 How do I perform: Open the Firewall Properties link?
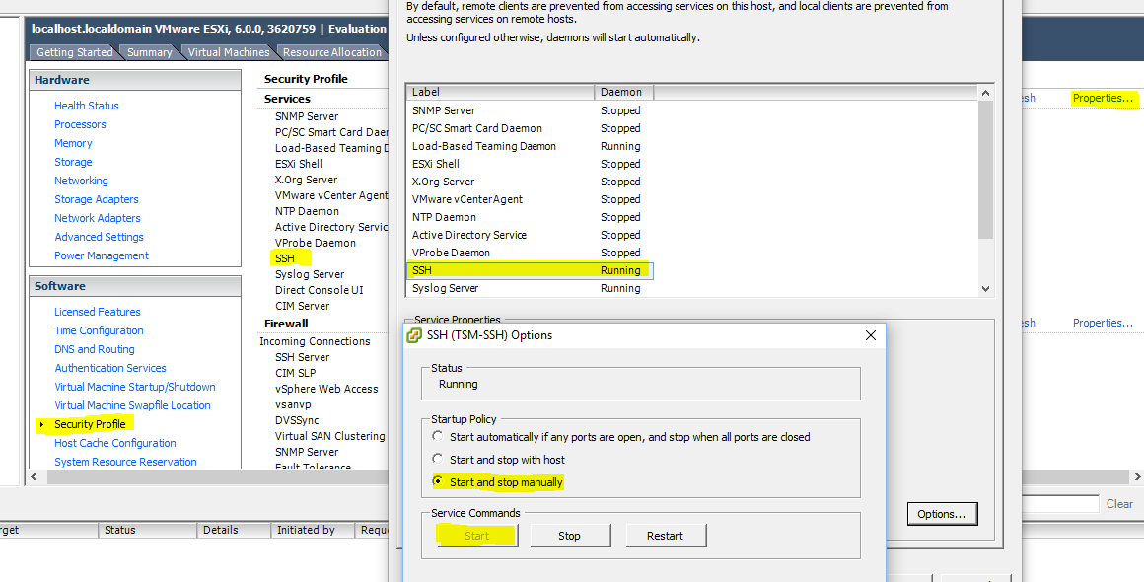click(1104, 323)
